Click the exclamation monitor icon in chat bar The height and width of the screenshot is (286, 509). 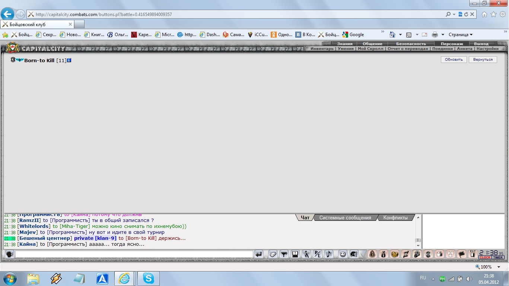[x=295, y=254]
